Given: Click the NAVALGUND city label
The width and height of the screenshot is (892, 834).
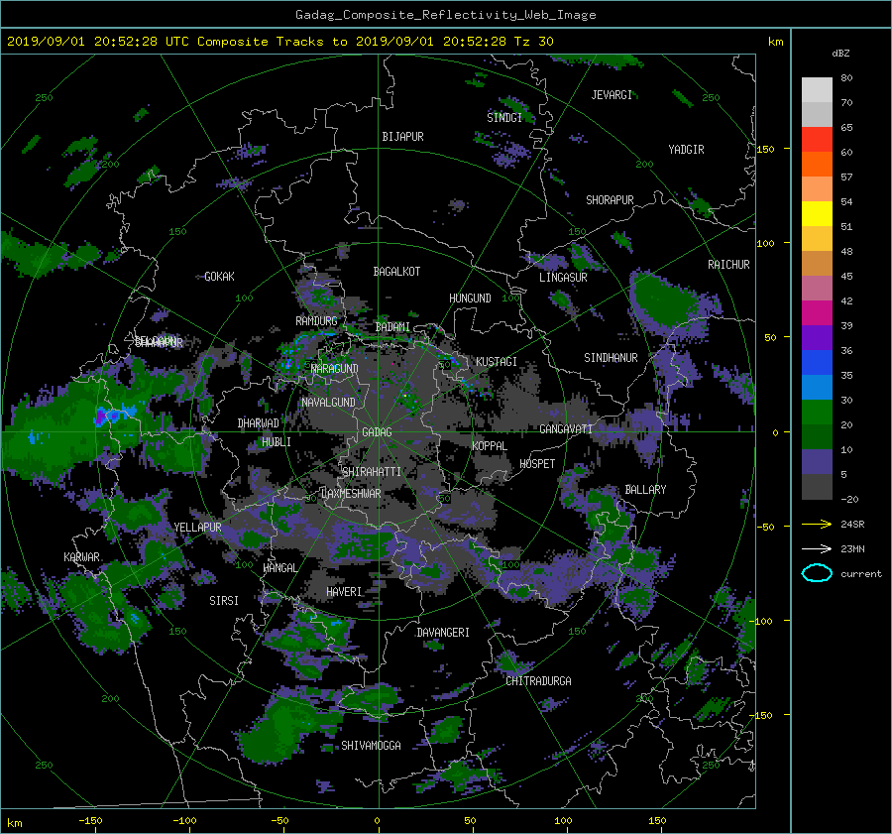Looking at the screenshot, I should tap(328, 403).
